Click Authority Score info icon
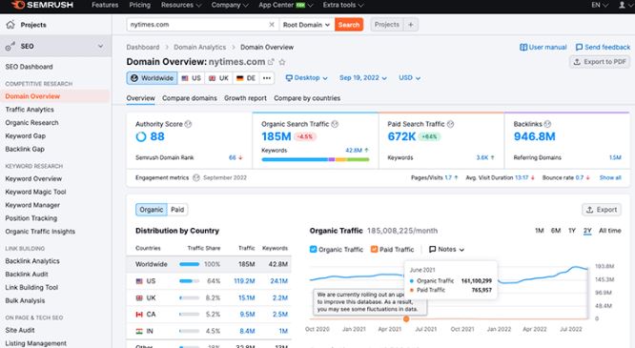Screen dimensions: 635x348 [188, 124]
